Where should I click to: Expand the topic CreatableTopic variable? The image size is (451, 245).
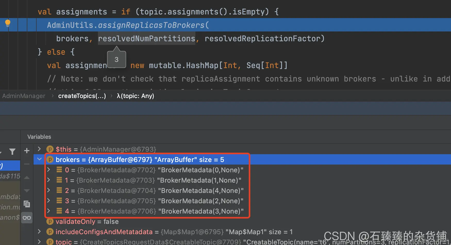(39, 242)
